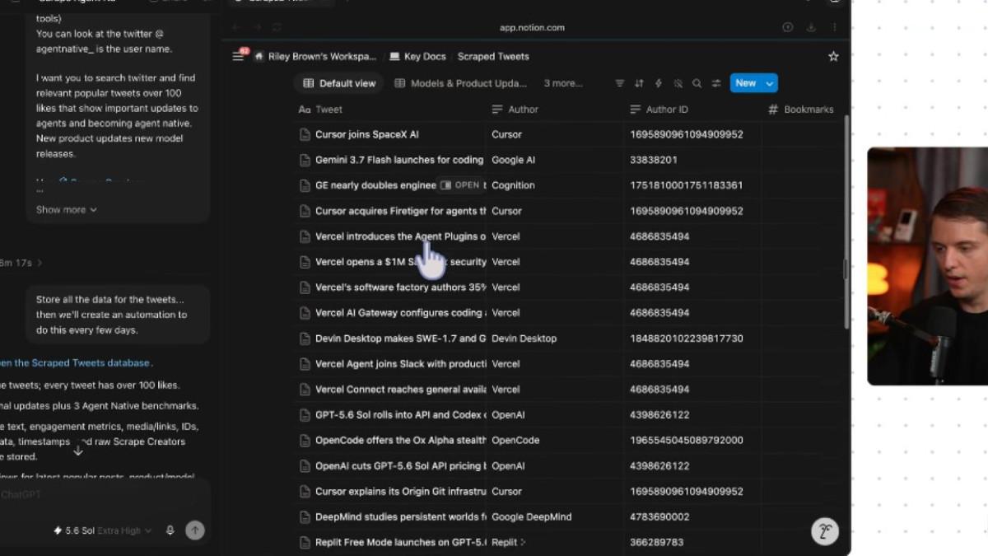Open tweet OpenAI cuts GPT-5.6 Sol API pricing
Screen dimensions: 988x556
point(400,466)
